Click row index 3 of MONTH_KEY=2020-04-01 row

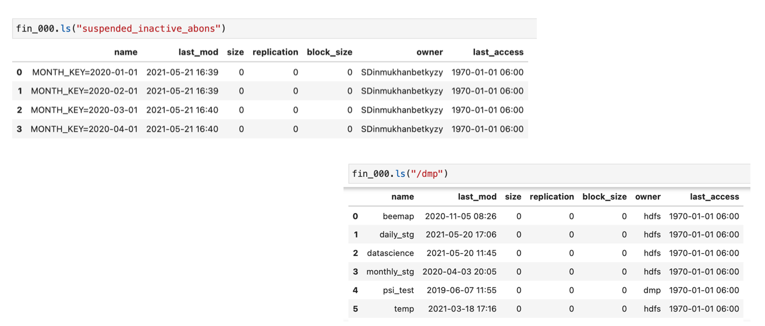pyautogui.click(x=19, y=129)
